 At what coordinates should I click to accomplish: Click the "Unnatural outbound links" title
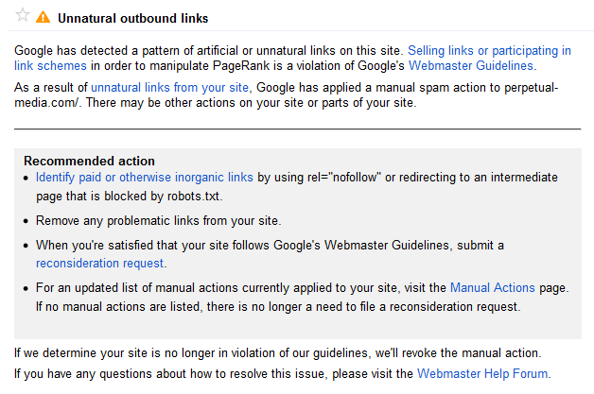click(133, 18)
